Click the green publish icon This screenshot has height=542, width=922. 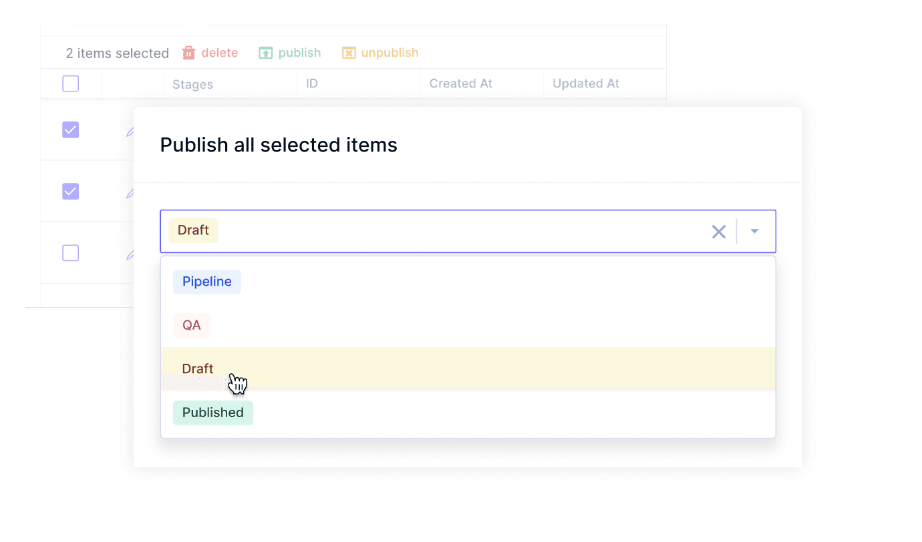coord(266,53)
